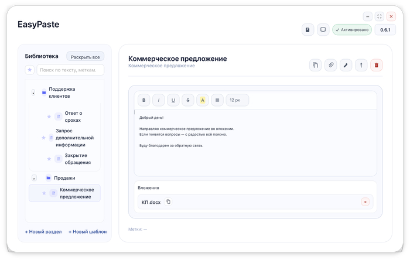This screenshot has height=260, width=410.
Task: Pick the yellow text highlight color
Action: tap(203, 100)
